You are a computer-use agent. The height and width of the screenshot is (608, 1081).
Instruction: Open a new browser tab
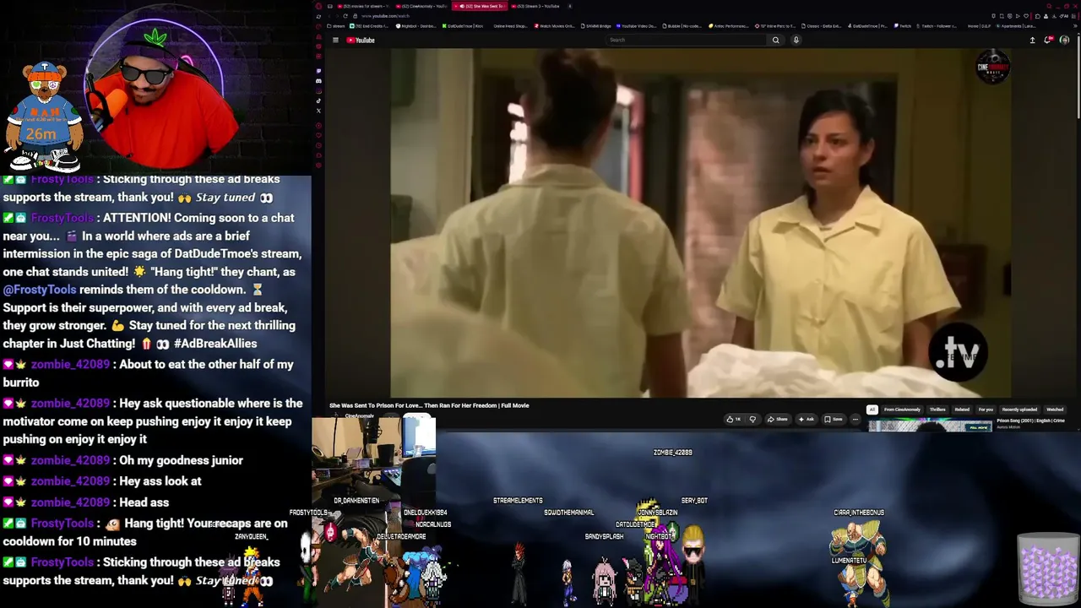[570, 6]
